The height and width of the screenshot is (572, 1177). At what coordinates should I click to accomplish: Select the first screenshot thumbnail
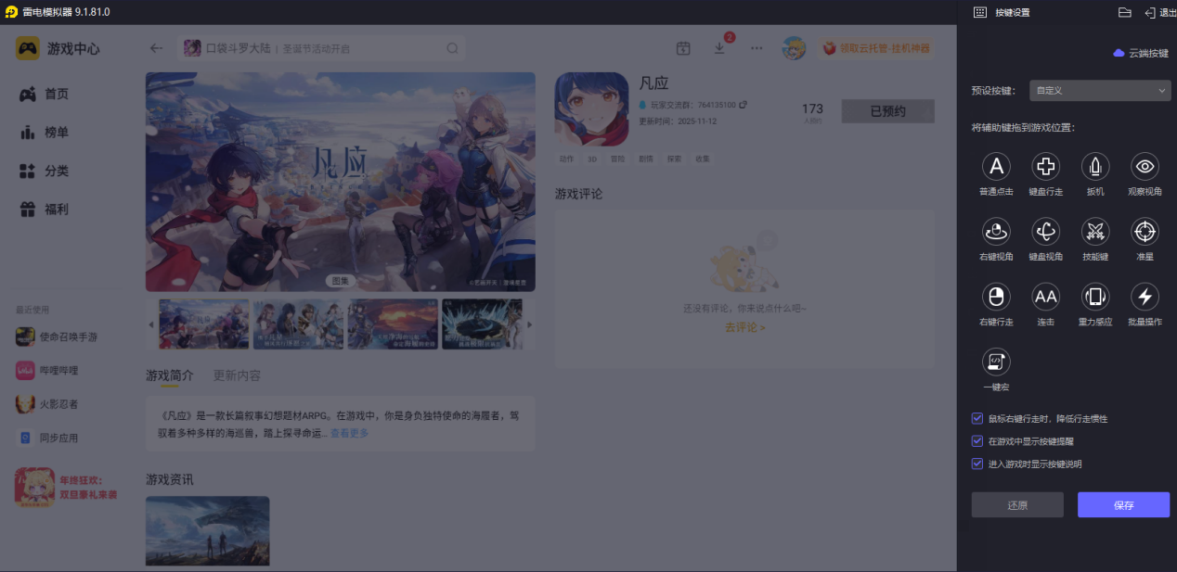(203, 324)
